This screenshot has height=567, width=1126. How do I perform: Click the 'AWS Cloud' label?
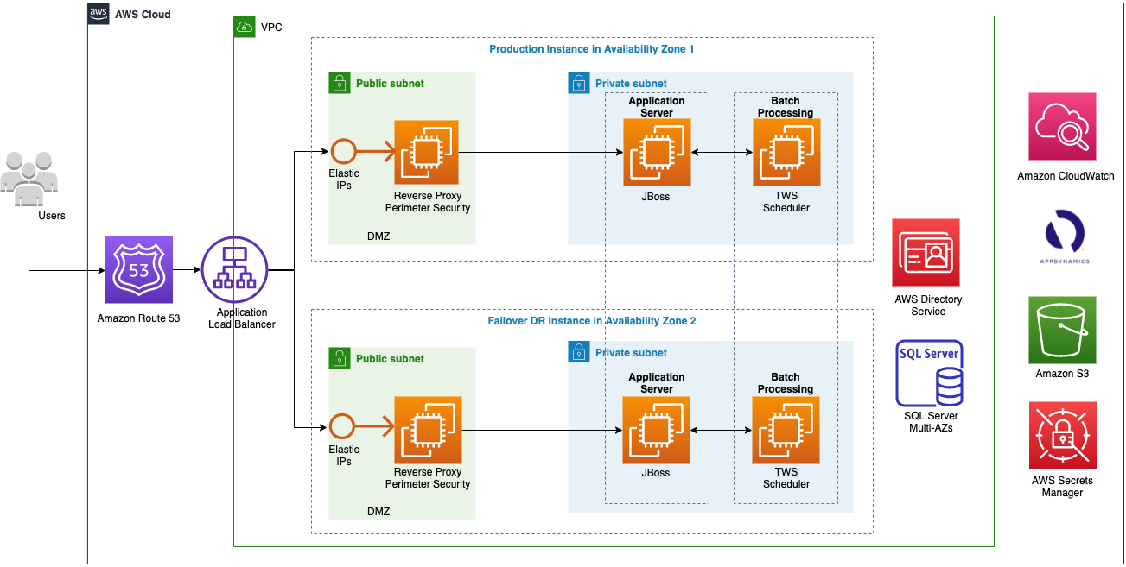[x=143, y=15]
